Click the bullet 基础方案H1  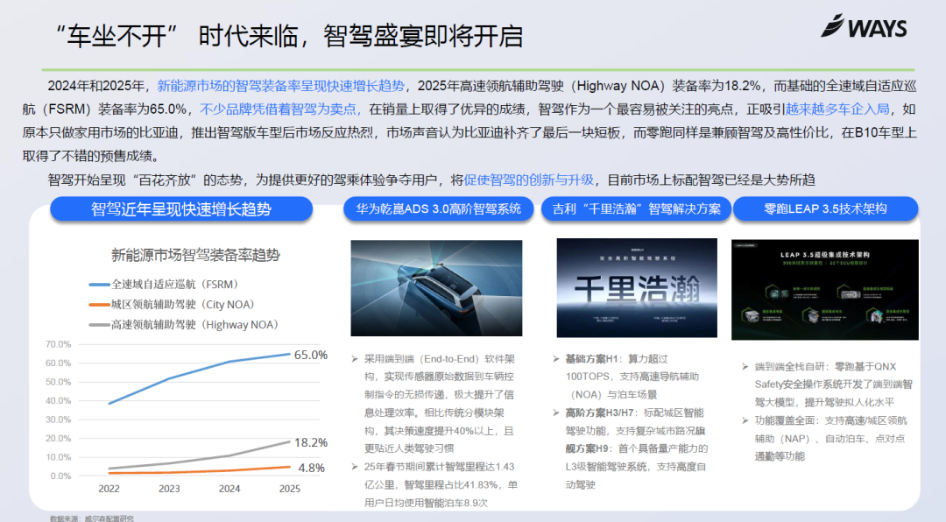625,377
